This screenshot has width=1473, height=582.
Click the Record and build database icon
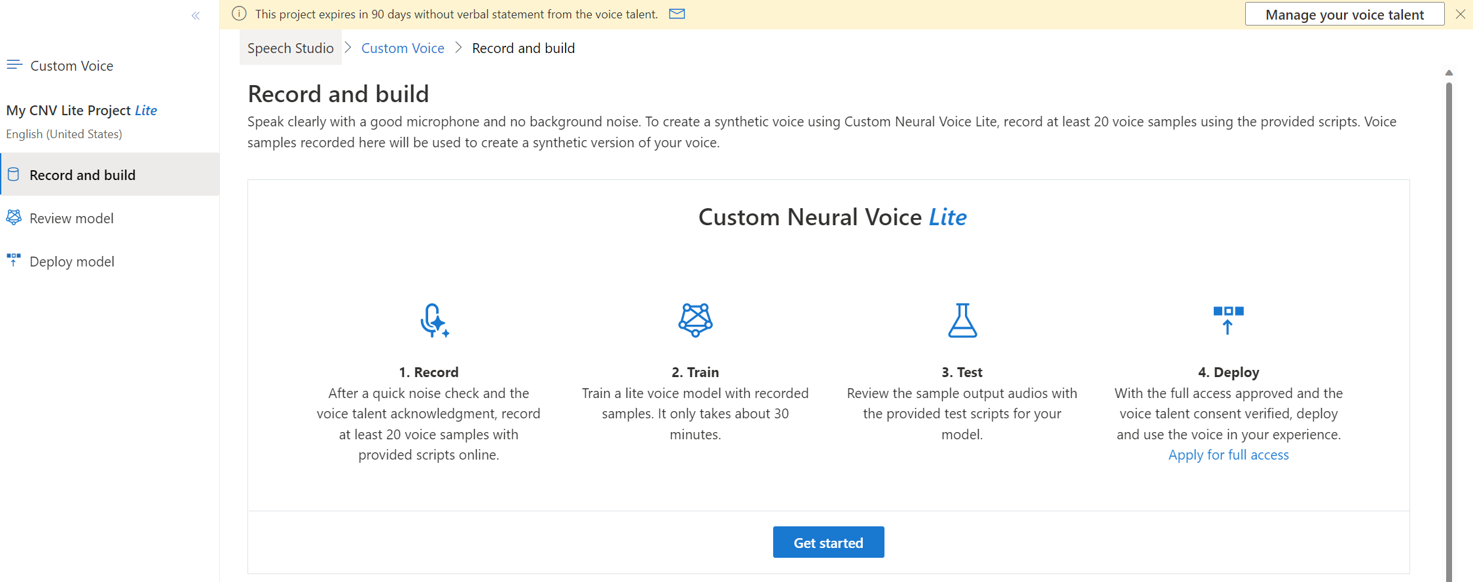(13, 175)
